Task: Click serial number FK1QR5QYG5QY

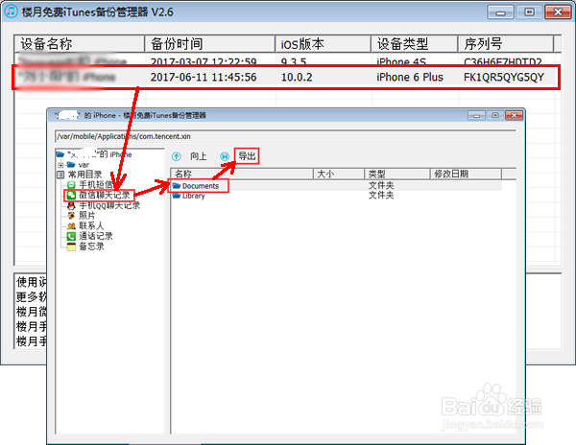Action: (504, 78)
